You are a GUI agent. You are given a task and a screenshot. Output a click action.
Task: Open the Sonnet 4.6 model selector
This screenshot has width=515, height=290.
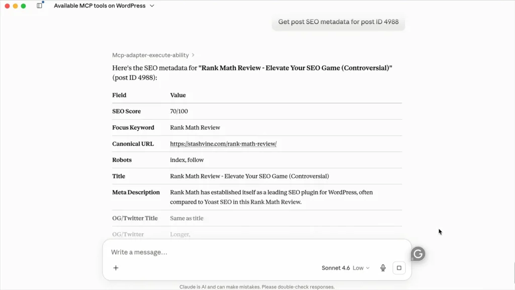click(346, 268)
